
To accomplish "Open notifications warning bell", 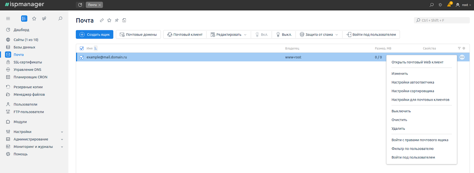I will 449,4.
